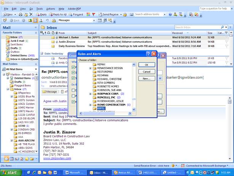Select the RONCELLI, INC folder
The width and height of the screenshot is (234, 176).
[106, 97]
